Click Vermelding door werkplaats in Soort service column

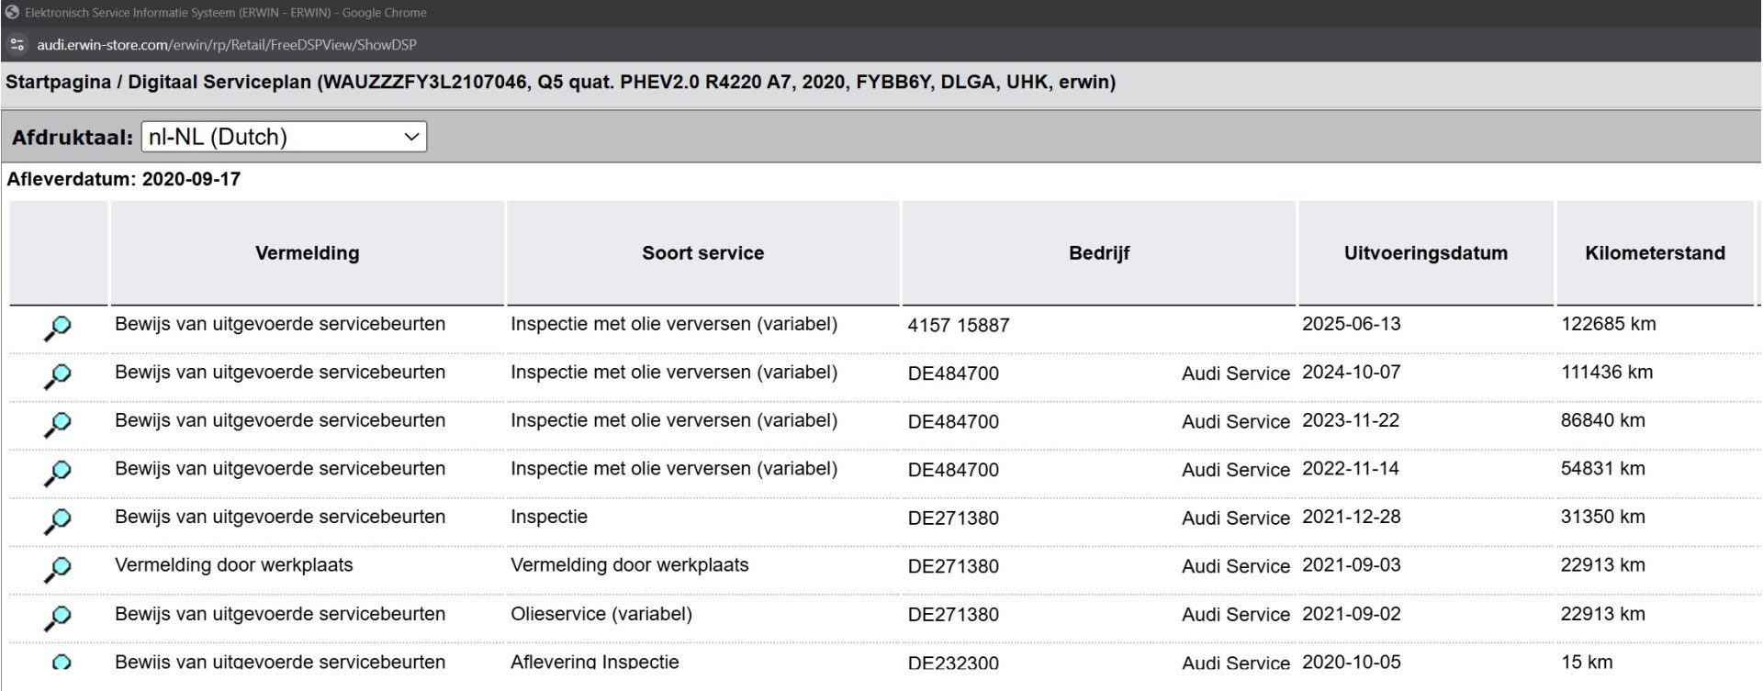click(x=630, y=565)
